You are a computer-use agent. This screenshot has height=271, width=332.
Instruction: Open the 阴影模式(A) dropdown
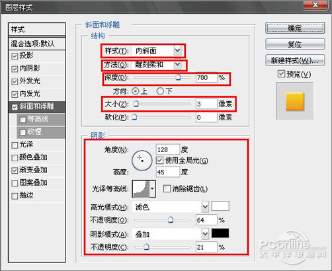205,234
